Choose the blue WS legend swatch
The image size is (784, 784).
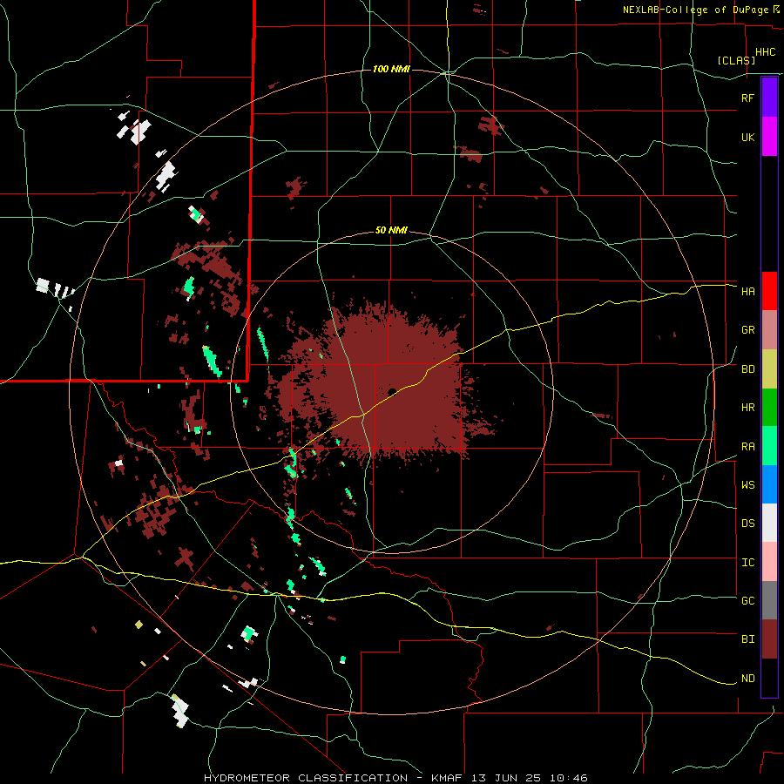coord(769,484)
